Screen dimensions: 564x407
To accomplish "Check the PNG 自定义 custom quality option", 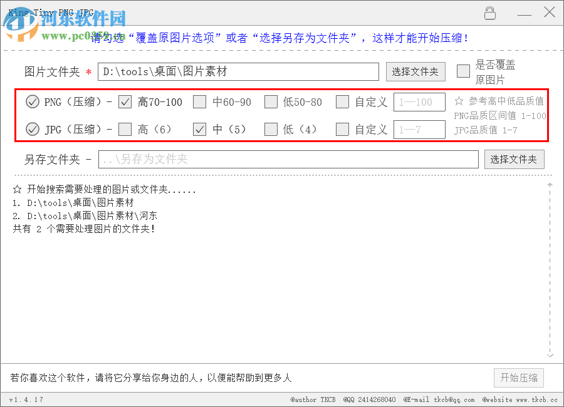I will tap(342, 101).
